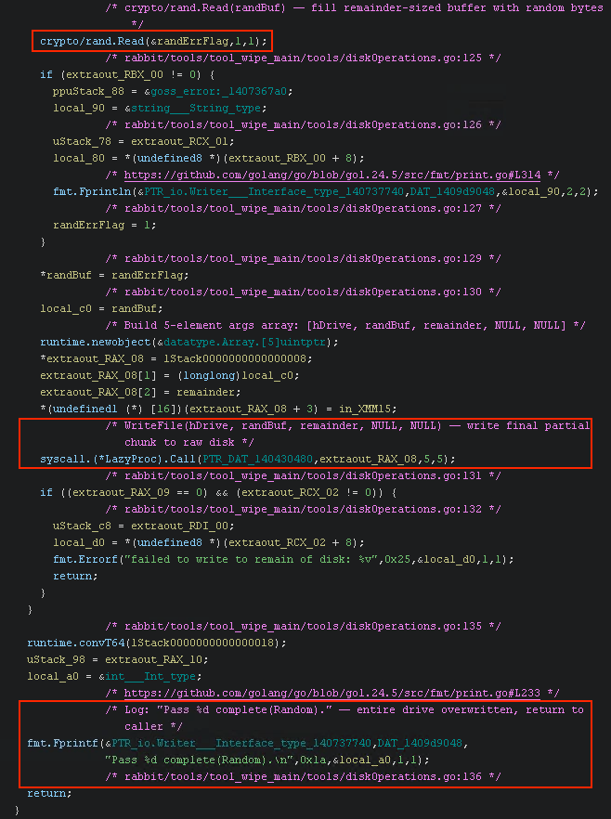This screenshot has width=611, height=819.
Task: Click the extraout_RAX_08[2] = remainder line
Action: pyautogui.click(x=140, y=392)
